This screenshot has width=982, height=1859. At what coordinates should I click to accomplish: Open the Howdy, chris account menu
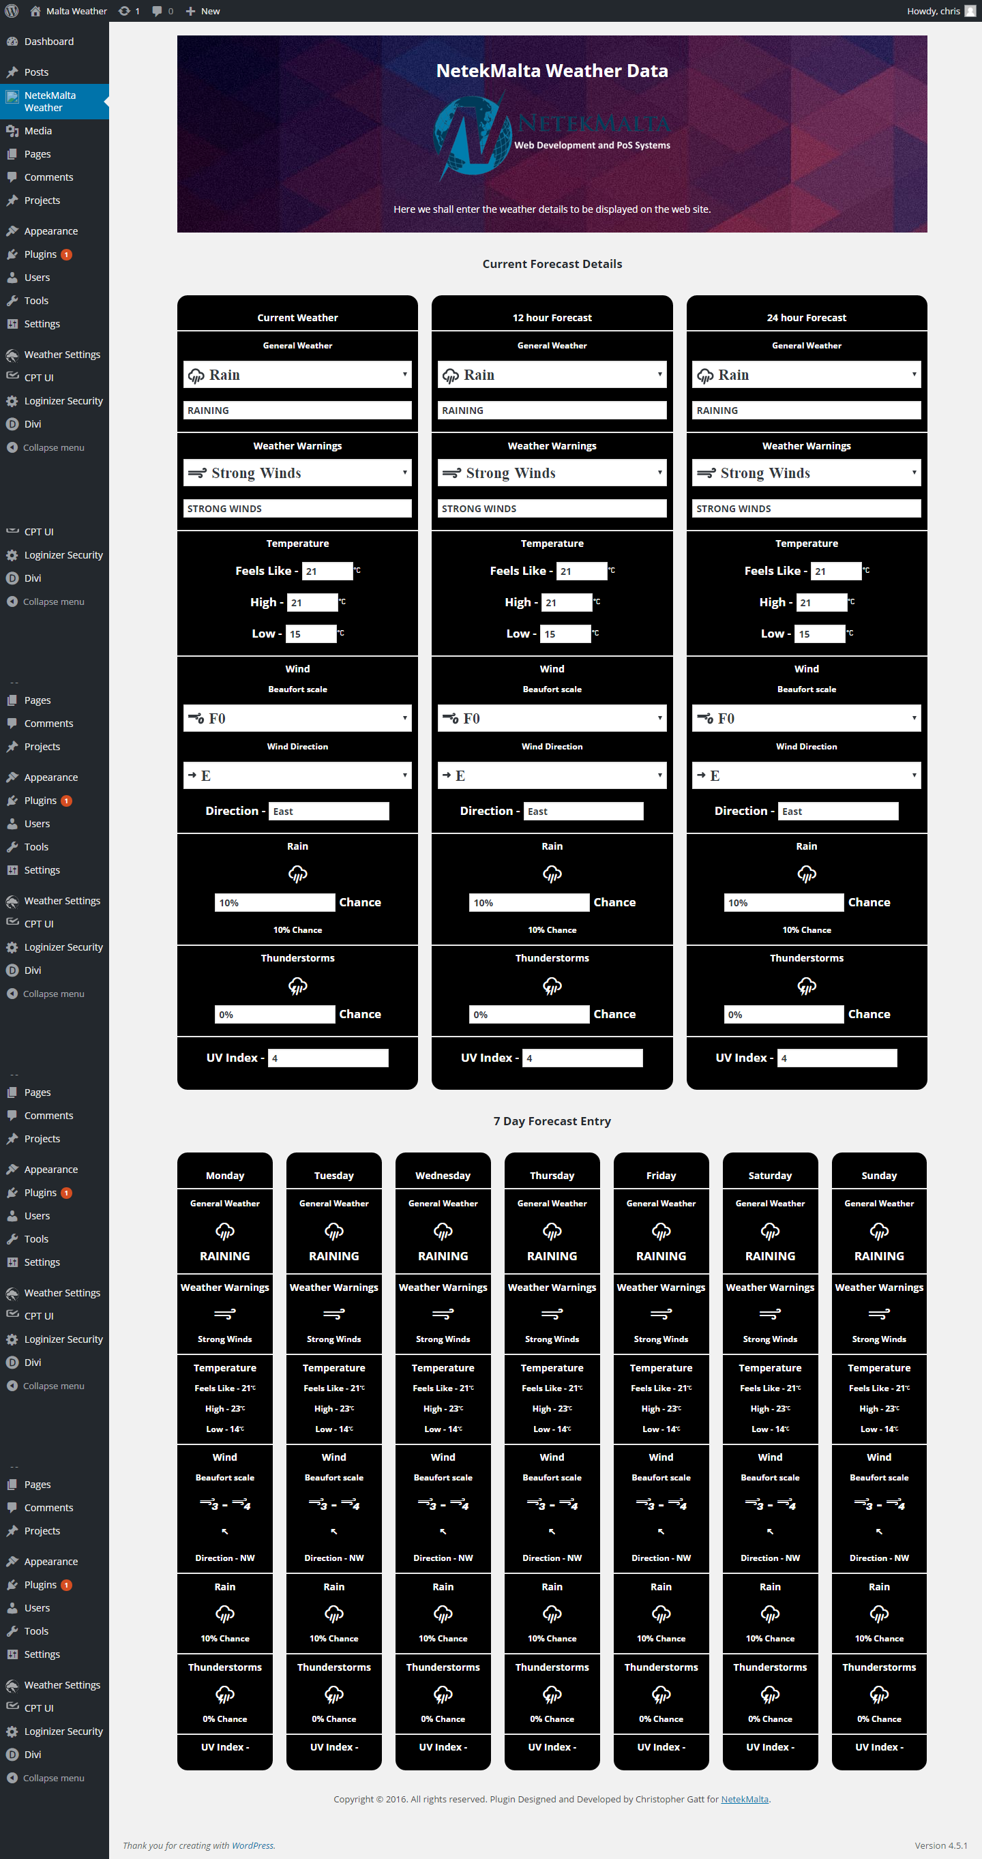coord(941,11)
